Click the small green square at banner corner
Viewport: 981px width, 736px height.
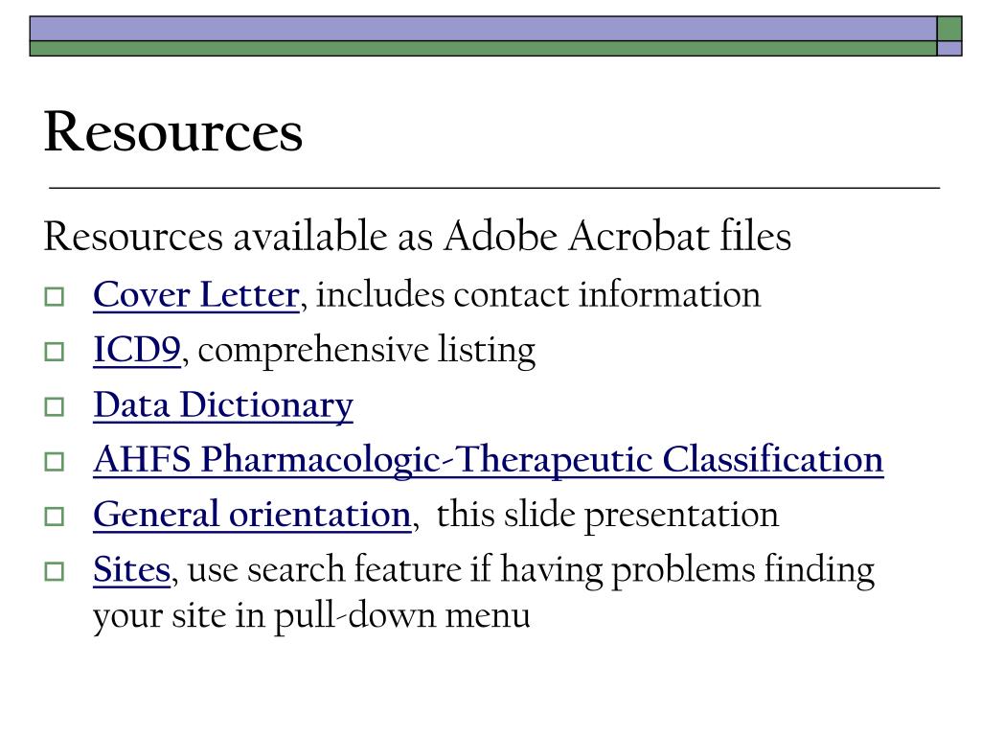coord(949,29)
